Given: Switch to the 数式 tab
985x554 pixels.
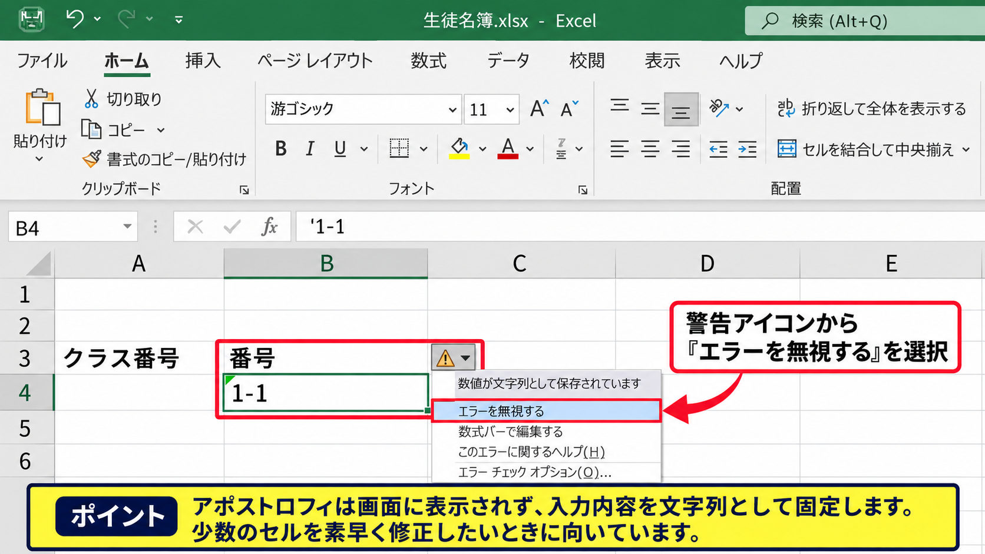Looking at the screenshot, I should (428, 61).
